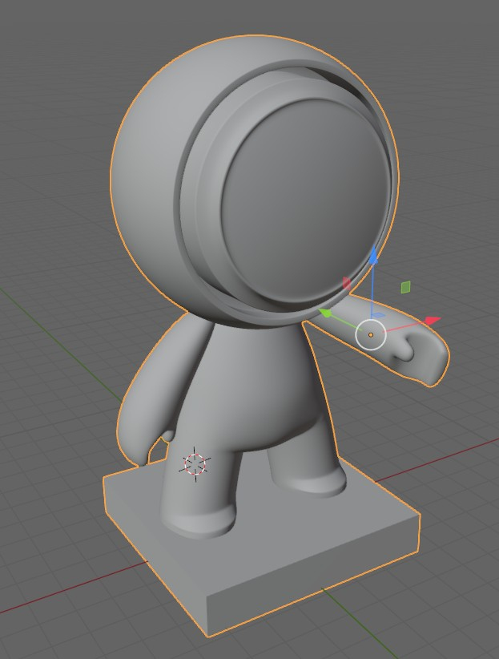Click the blue Z-axis gizmo arrow

(373, 255)
